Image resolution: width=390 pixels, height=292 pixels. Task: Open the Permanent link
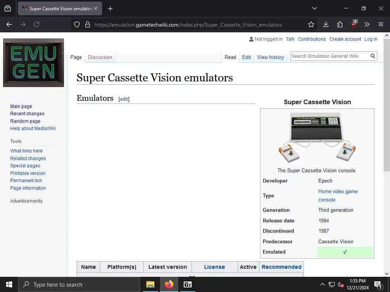click(26, 181)
